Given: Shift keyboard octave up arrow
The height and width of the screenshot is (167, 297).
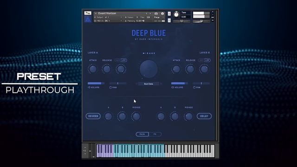Looking at the screenshot, I should [85, 148].
